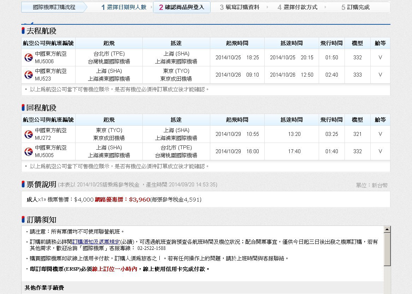Select the 國際機票訂購流程 step label
The width and height of the screenshot is (412, 294).
54,7
